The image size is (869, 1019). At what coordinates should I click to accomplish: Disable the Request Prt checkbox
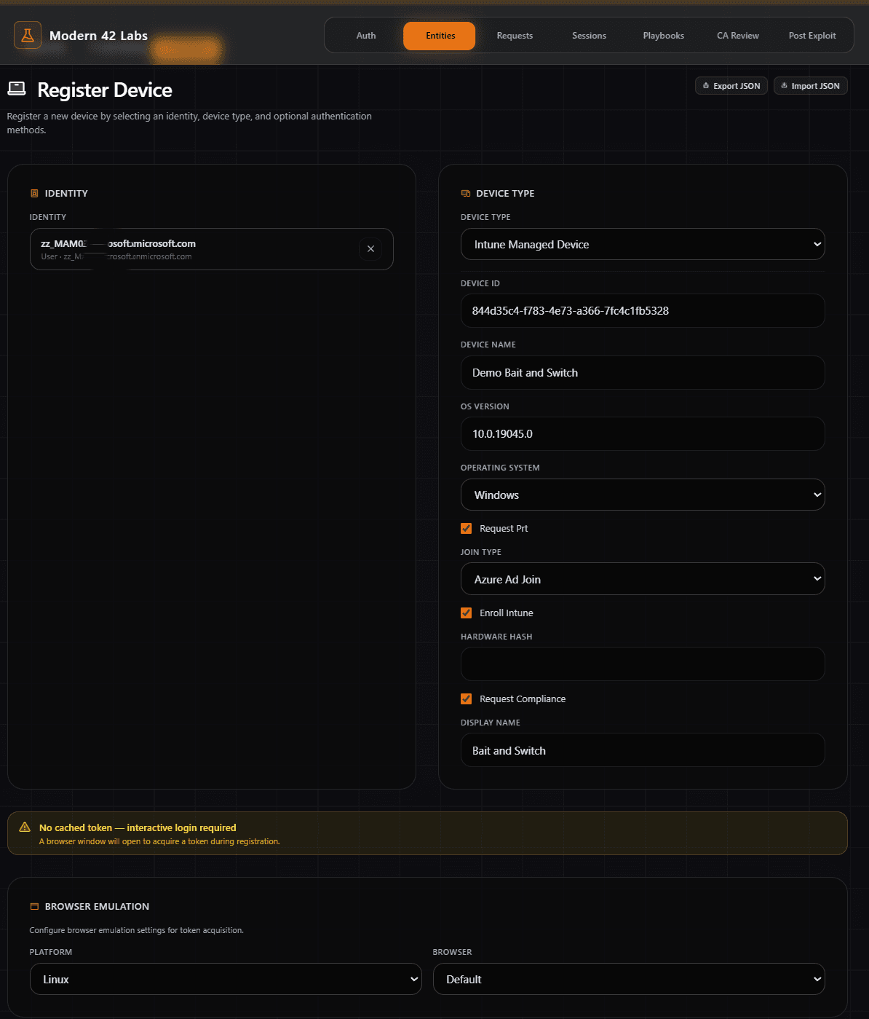point(466,528)
